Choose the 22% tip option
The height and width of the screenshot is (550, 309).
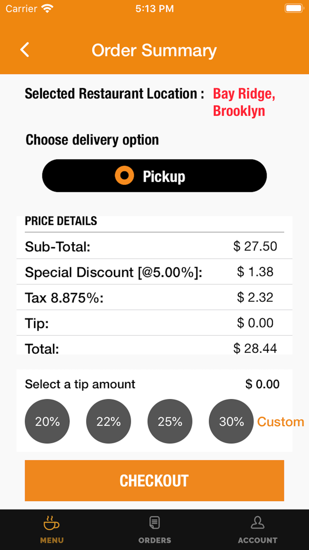[109, 421]
